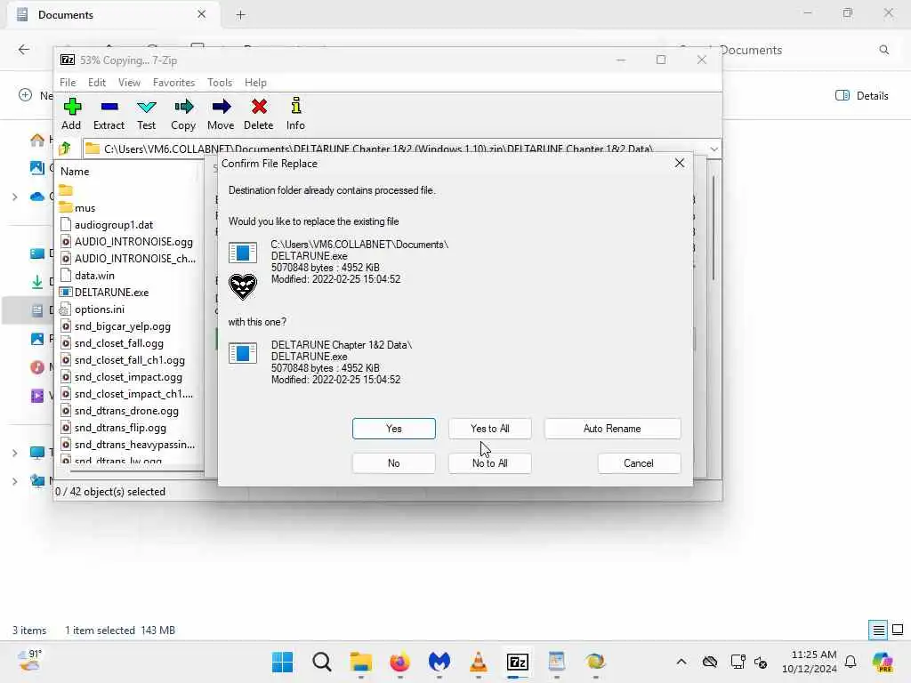Click the Add toolbar icon in 7-Zip
Screen dimensions: 911x683
pos(71,114)
